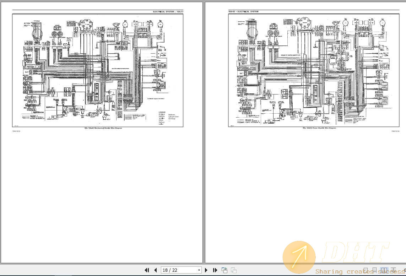Enable single page layout mode
Screen dimensions: 406x276
tap(366, 270)
